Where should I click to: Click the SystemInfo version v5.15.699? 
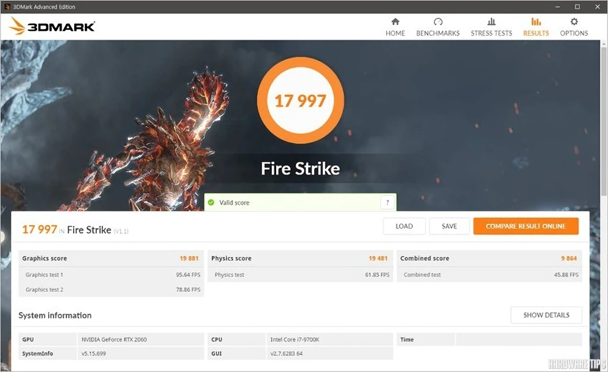click(93, 354)
